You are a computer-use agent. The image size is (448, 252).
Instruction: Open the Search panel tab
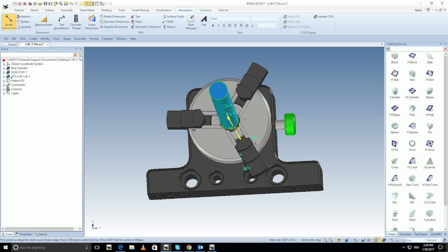click(x=41, y=234)
